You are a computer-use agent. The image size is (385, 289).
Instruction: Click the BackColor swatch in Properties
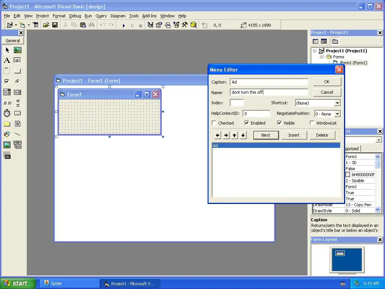348,175
